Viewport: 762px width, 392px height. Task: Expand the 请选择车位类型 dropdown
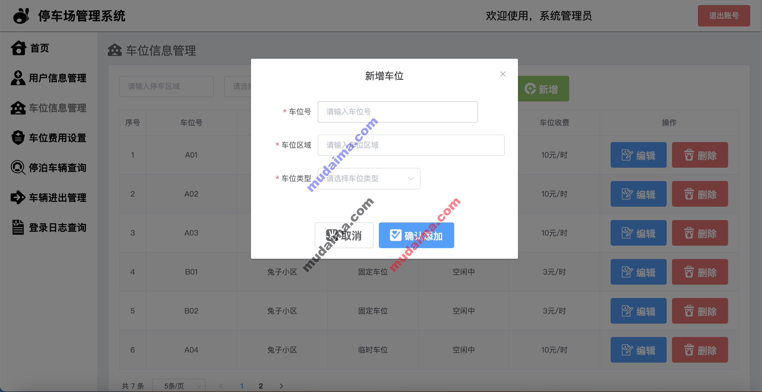point(369,179)
